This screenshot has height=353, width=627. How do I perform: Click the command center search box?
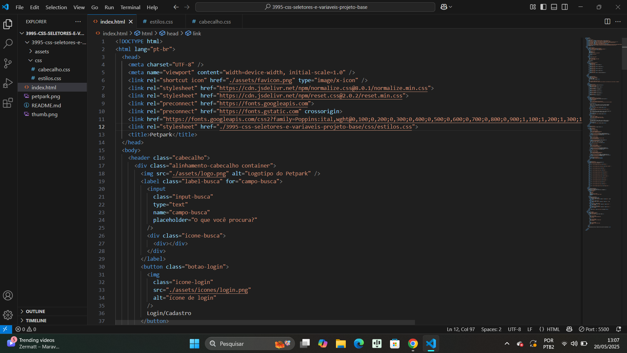315,7
